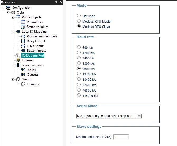Select Modbus RTU Master mode
This screenshot has height=146, width=177.
(x=79, y=21)
